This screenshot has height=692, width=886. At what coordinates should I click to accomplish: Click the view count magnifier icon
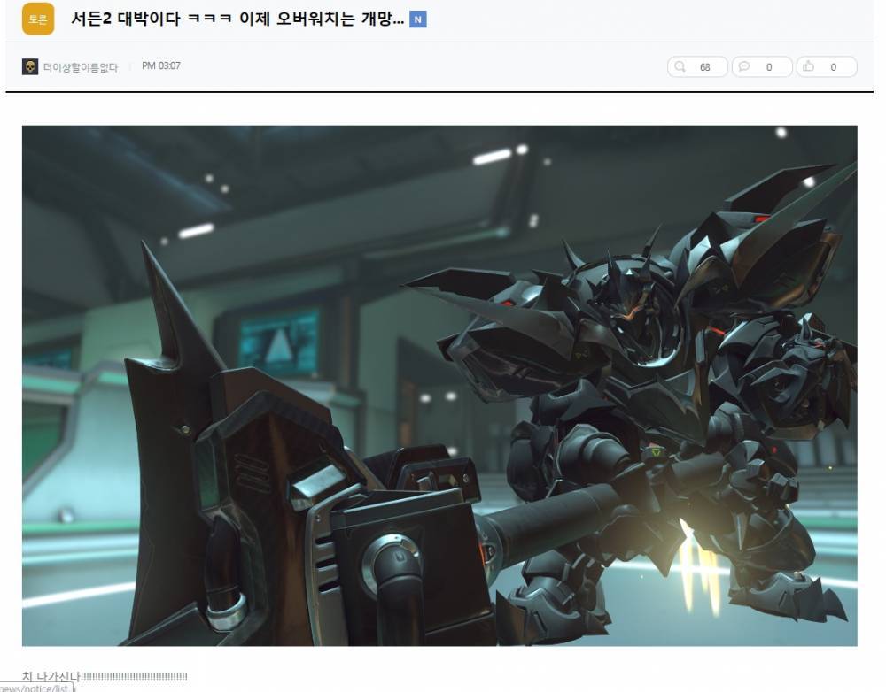coord(680,66)
